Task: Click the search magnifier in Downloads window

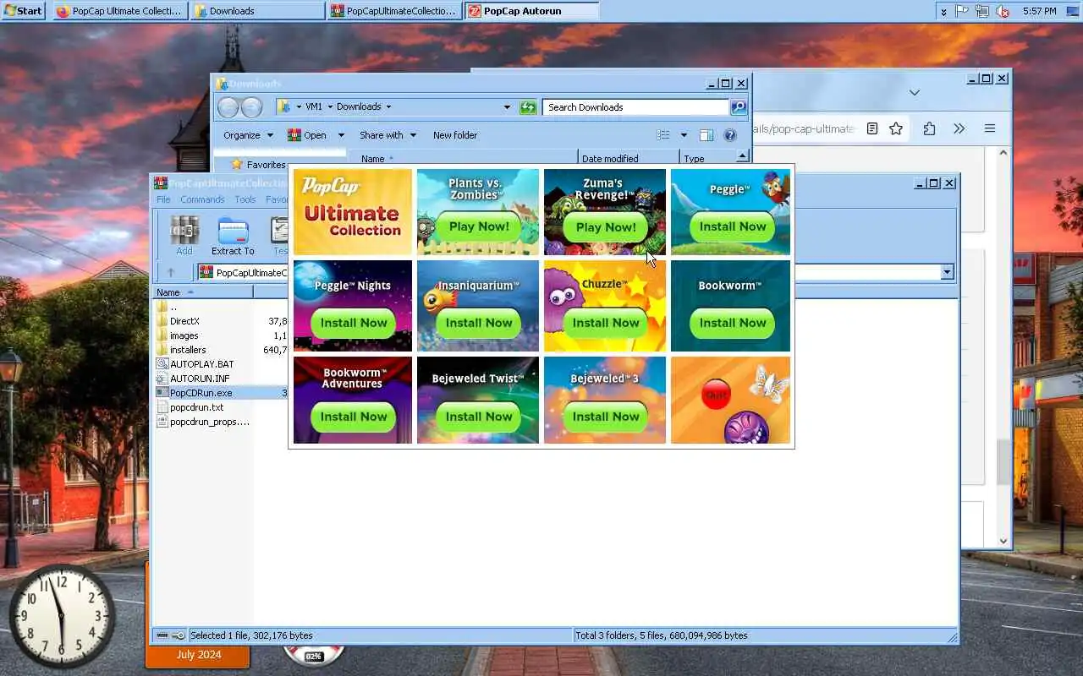Action: point(739,107)
